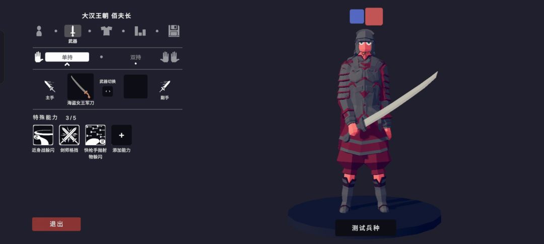This screenshot has height=244, width=544.
Task: Click the floppy disk save icon
Action: pyautogui.click(x=174, y=31)
